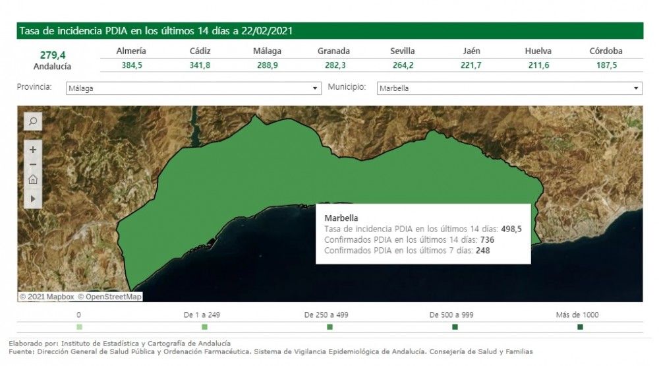Click the Almería rate value 384,5
Image resolution: width=659 pixels, height=366 pixels.
(x=132, y=65)
